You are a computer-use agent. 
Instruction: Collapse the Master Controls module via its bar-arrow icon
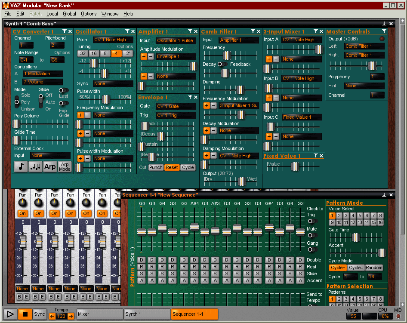[x=384, y=31]
